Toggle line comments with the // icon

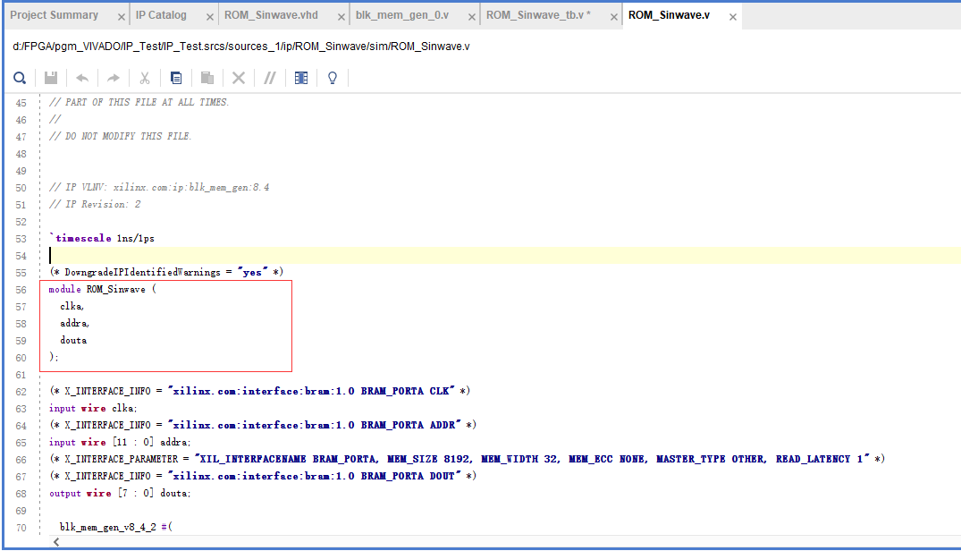270,78
